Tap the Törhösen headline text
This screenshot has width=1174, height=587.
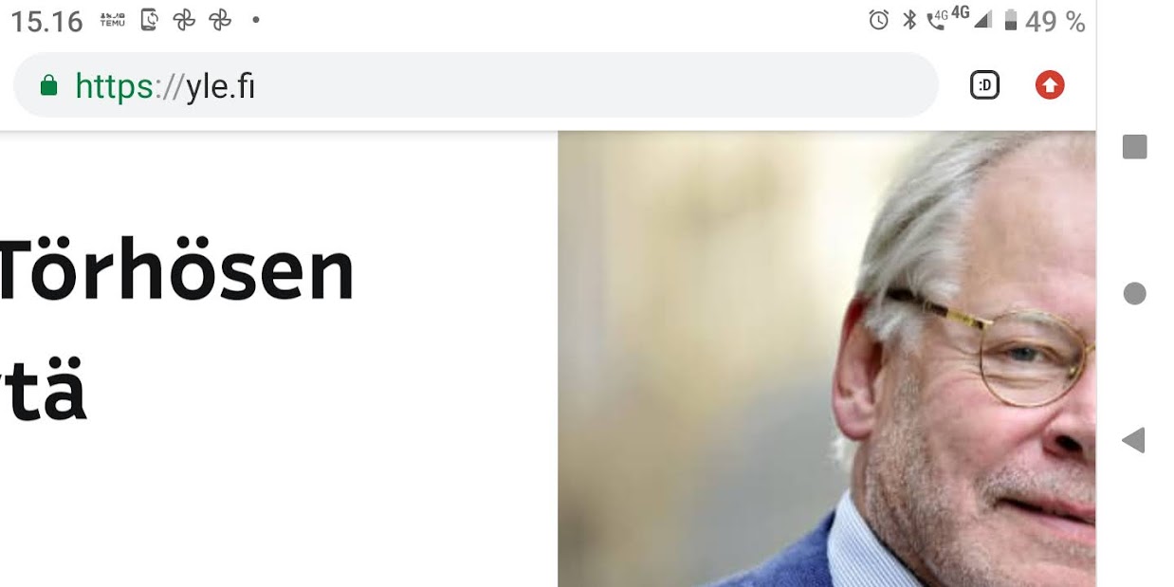coord(175,270)
